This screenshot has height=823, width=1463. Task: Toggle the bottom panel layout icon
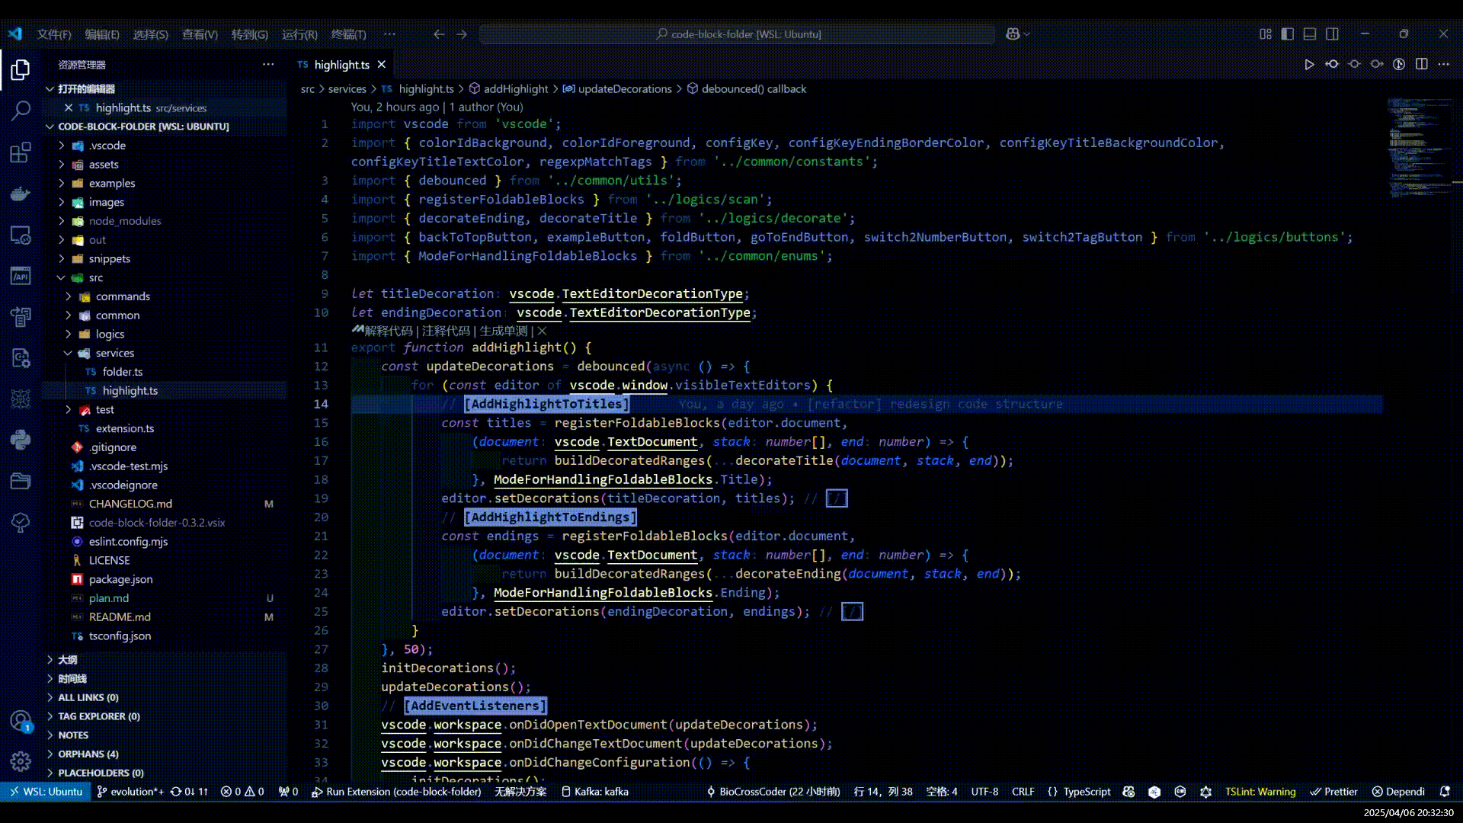pos(1310,34)
